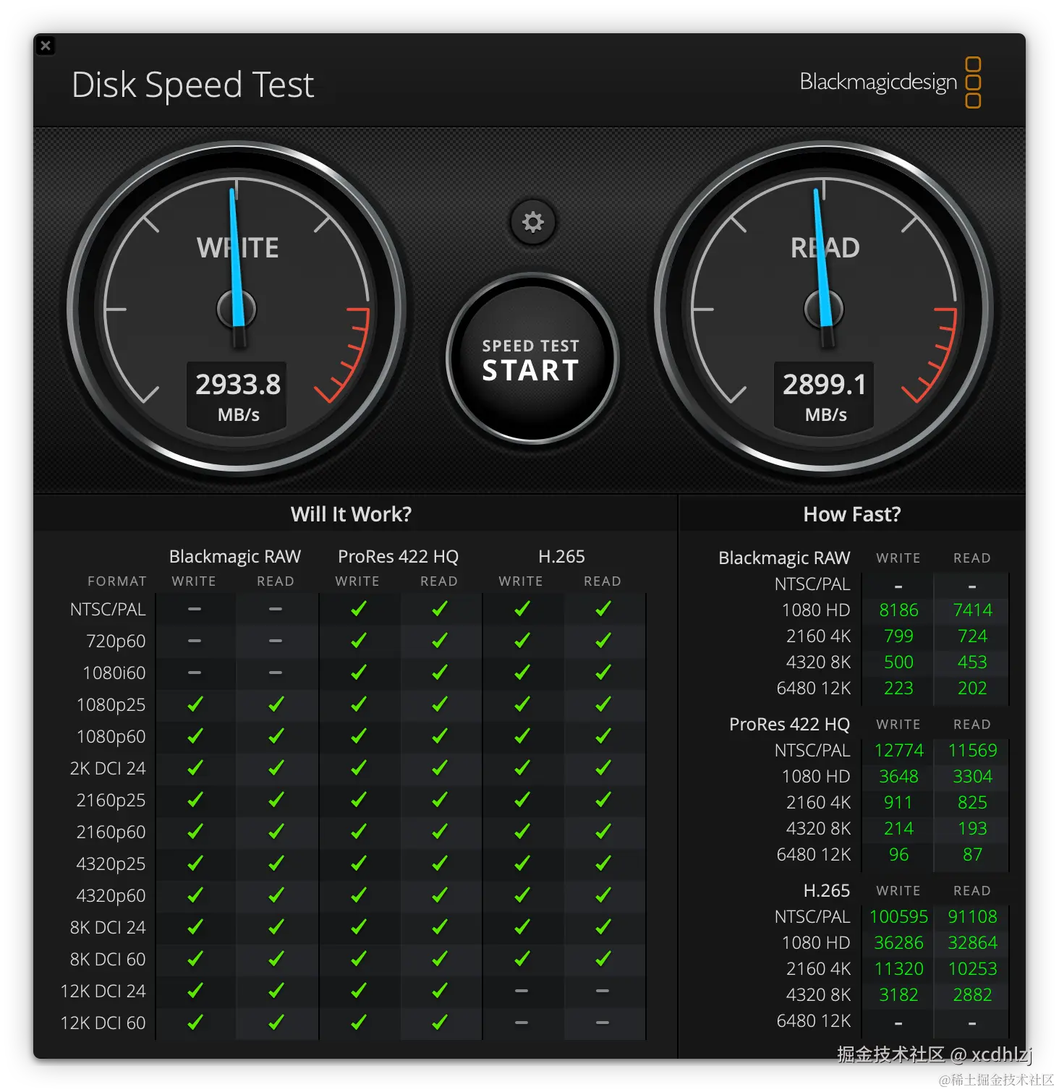The width and height of the screenshot is (1059, 1092).
Task: Click the 453 Blackmagic RAW 4320 8K read value
Action: [x=972, y=662]
